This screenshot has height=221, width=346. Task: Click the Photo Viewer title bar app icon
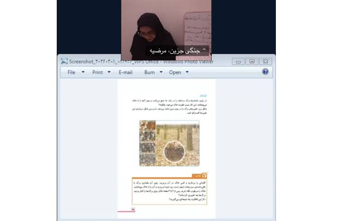coord(64,61)
